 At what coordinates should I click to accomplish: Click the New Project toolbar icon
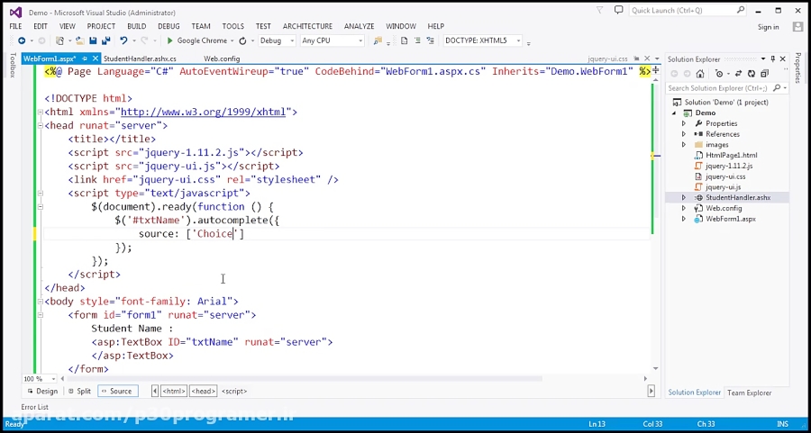tap(60, 41)
